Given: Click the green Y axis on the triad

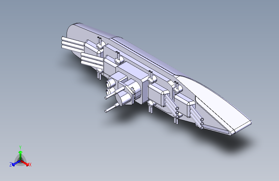Looking at the screenshot, I should [21, 155].
